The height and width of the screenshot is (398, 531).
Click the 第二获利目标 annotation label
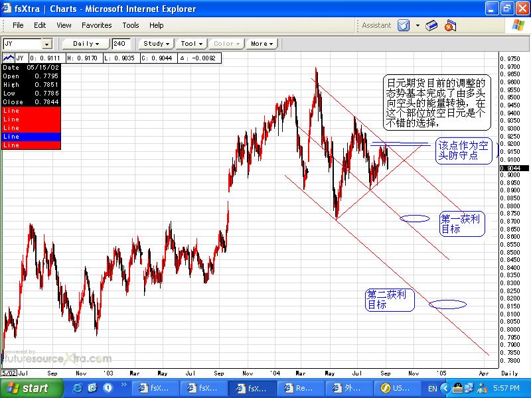pyautogui.click(x=390, y=300)
